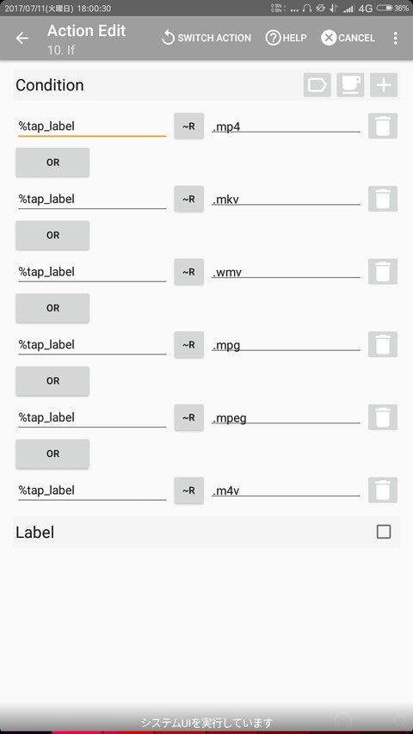This screenshot has height=734, width=413.
Task: Click the coffee cup icon next to Condition
Action: click(350, 84)
